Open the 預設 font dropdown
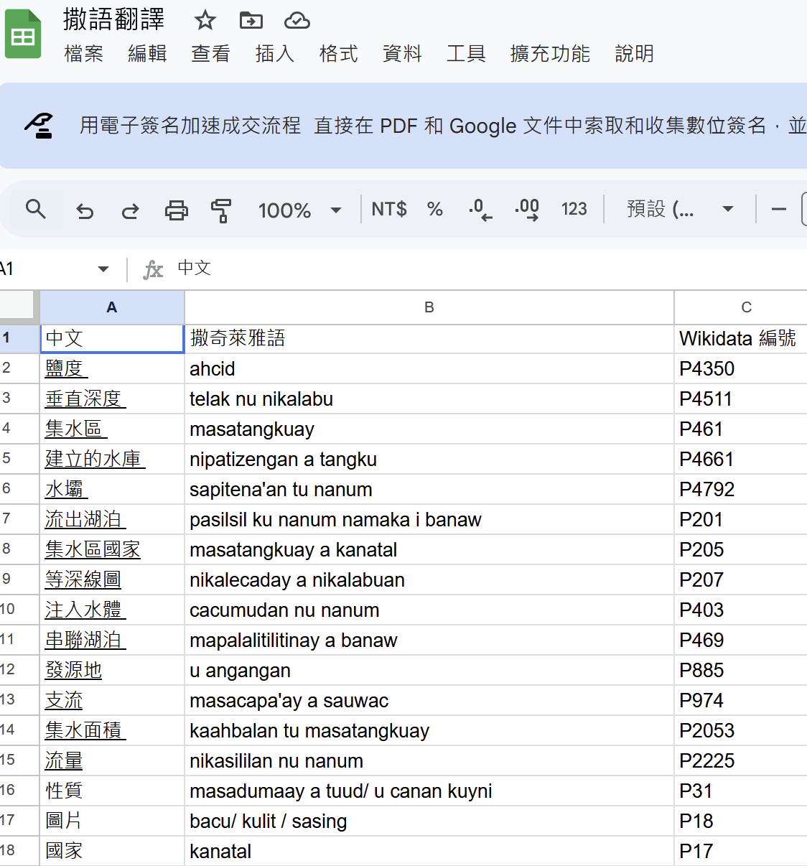The height and width of the screenshot is (866, 807). click(681, 209)
